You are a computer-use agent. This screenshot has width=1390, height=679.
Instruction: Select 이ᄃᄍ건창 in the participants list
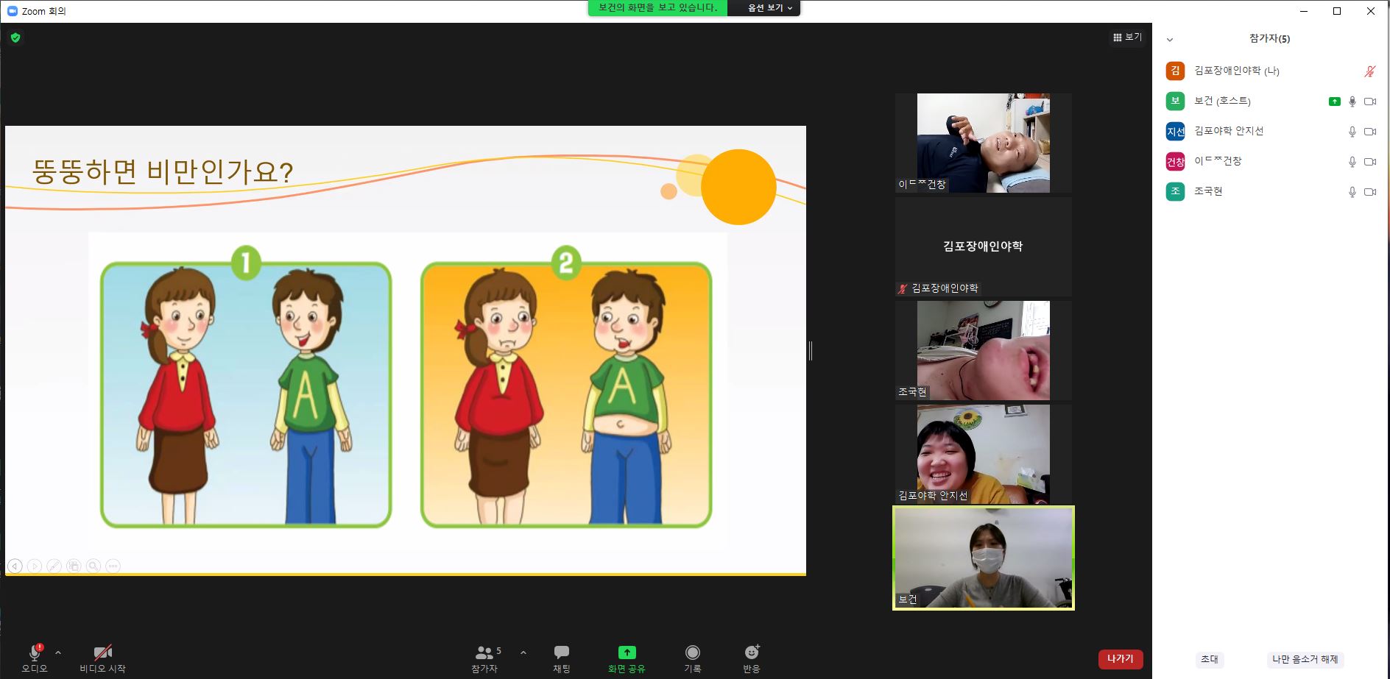(x=1270, y=161)
